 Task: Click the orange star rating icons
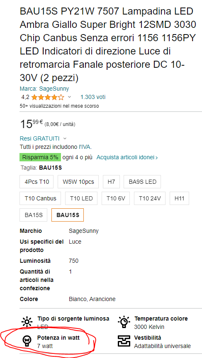pos(48,97)
